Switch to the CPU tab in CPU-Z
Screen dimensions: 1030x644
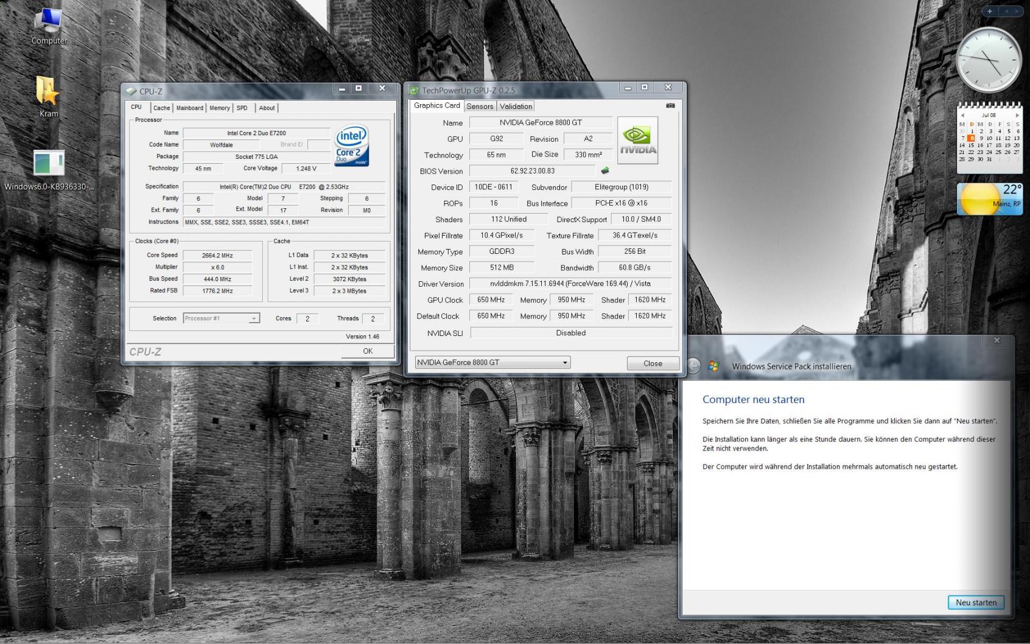(x=136, y=107)
